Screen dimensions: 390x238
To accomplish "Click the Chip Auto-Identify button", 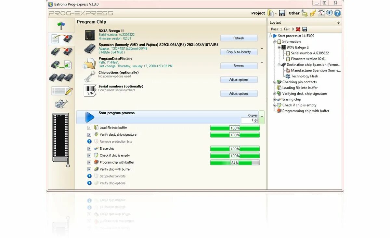I will click(239, 52).
